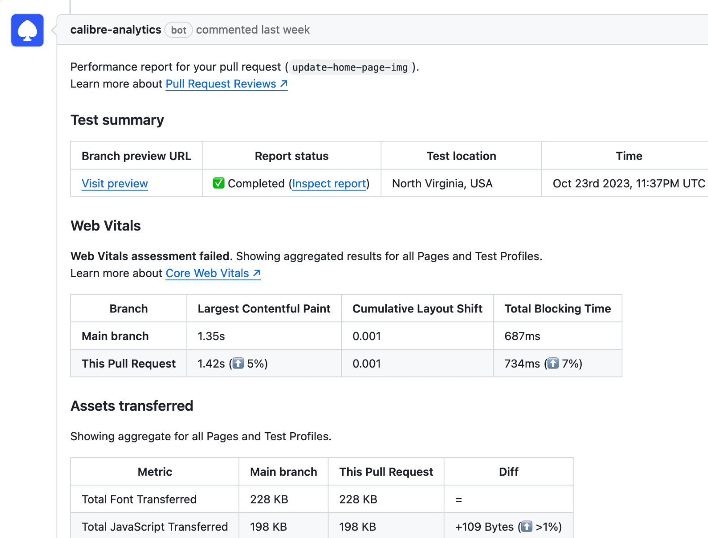Click the Total Blocking Time column header
This screenshot has height=538, width=708.
tap(557, 308)
